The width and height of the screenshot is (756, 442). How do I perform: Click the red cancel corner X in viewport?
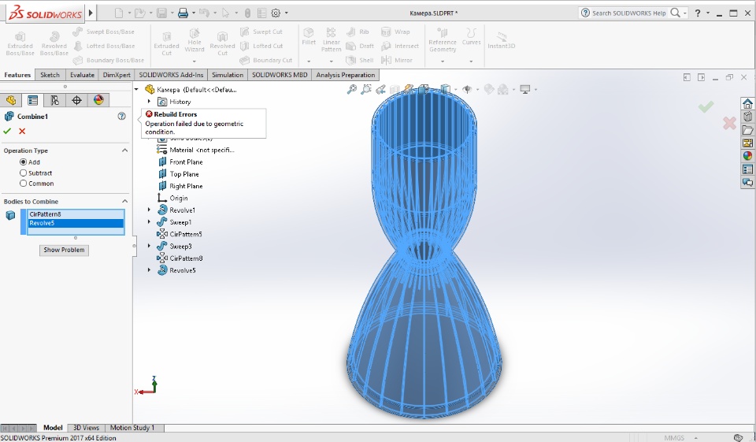pyautogui.click(x=729, y=124)
